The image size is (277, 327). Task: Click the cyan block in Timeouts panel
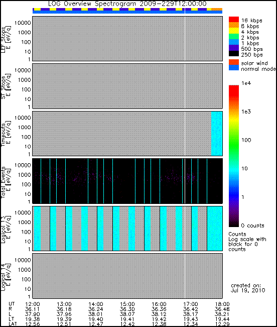tap(217, 134)
